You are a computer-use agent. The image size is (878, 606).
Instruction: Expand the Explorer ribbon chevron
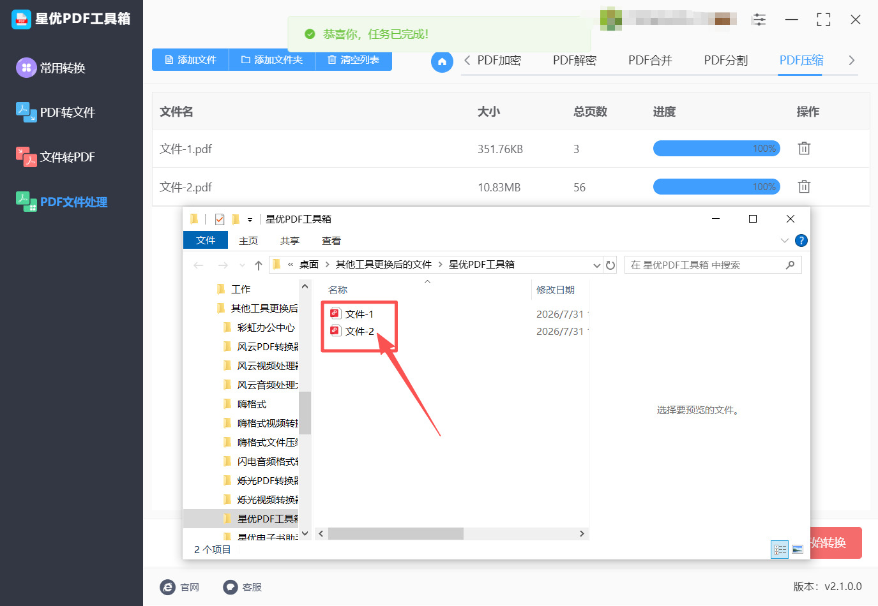pyautogui.click(x=785, y=240)
